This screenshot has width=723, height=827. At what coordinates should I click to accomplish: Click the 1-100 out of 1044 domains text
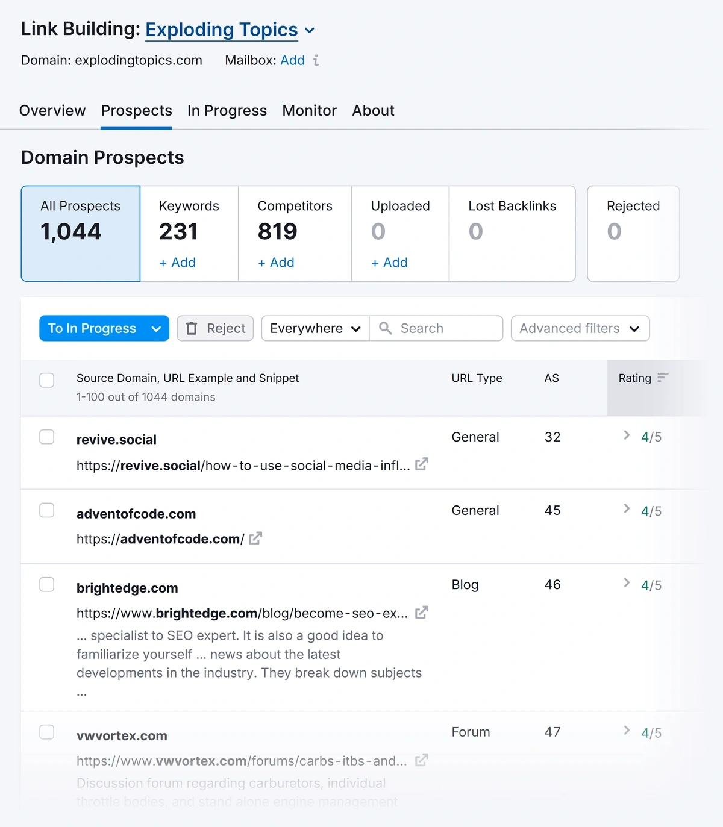pyautogui.click(x=146, y=397)
